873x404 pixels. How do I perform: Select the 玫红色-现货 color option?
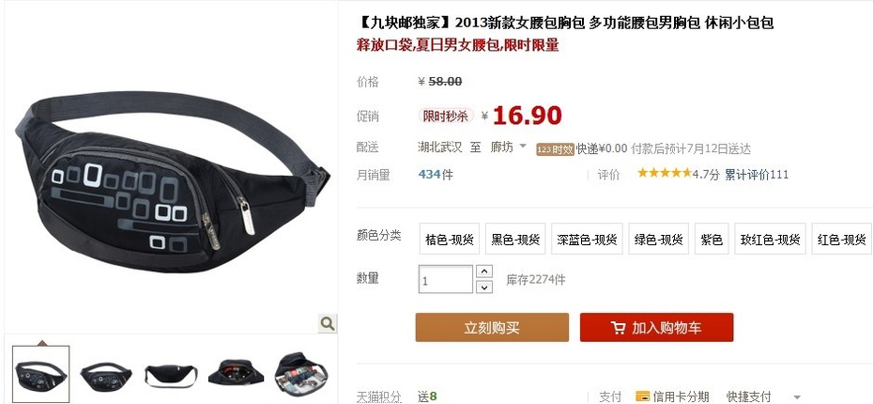(x=770, y=239)
